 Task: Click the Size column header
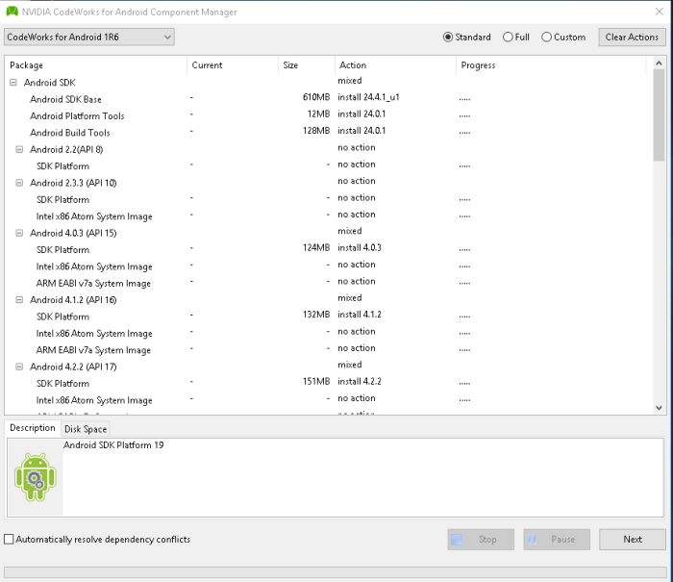307,65
